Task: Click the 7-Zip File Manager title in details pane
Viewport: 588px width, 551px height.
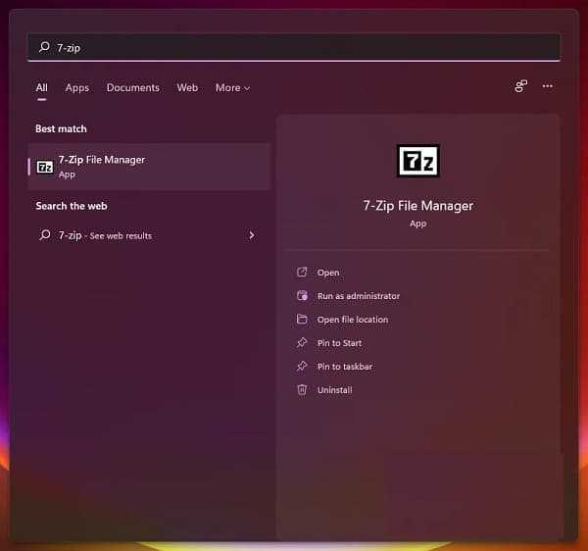Action: click(x=417, y=206)
